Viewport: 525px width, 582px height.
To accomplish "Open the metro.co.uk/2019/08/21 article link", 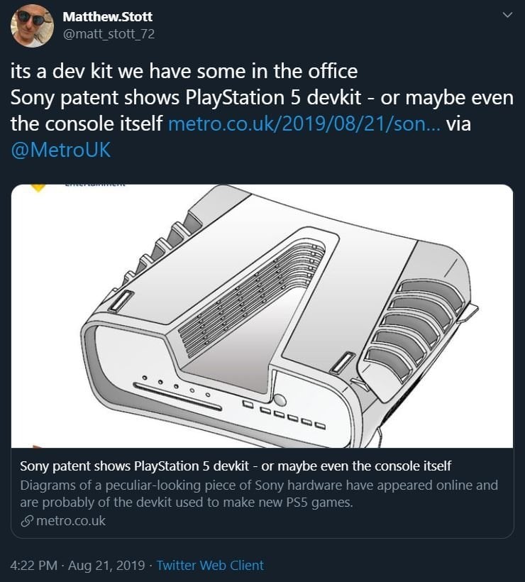I will point(304,124).
